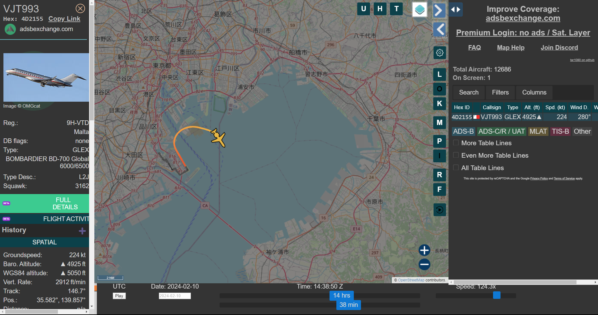Enable All Table Lines checkbox

pyautogui.click(x=456, y=168)
